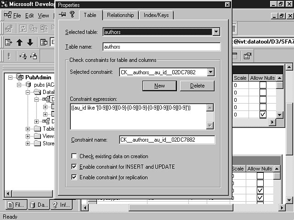
Task: Open the Selected constraint dropdown
Action: tap(210, 72)
